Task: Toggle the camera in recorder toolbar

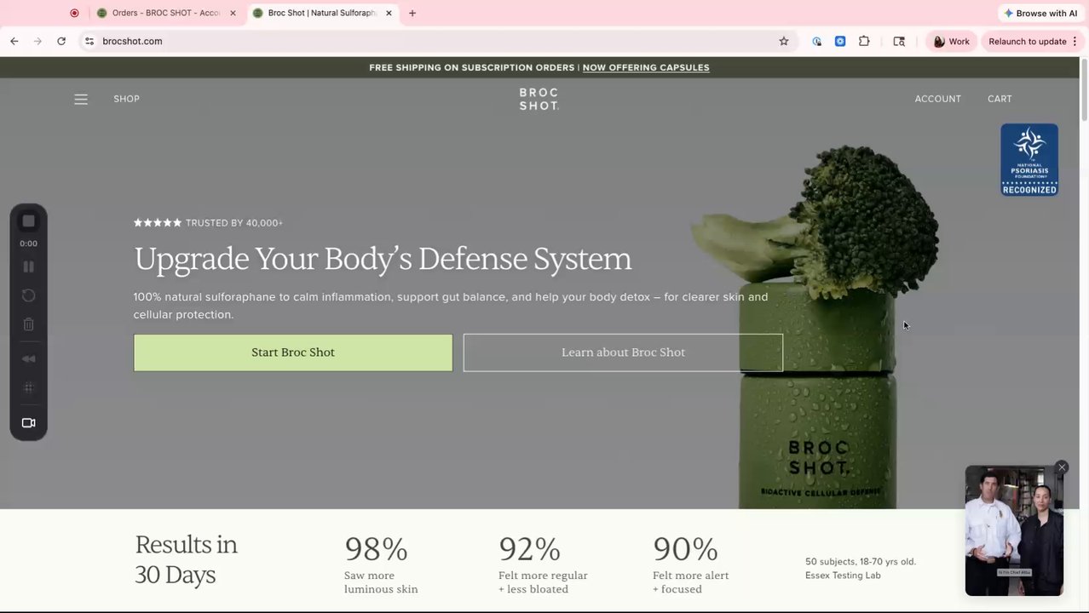Action: [x=28, y=423]
